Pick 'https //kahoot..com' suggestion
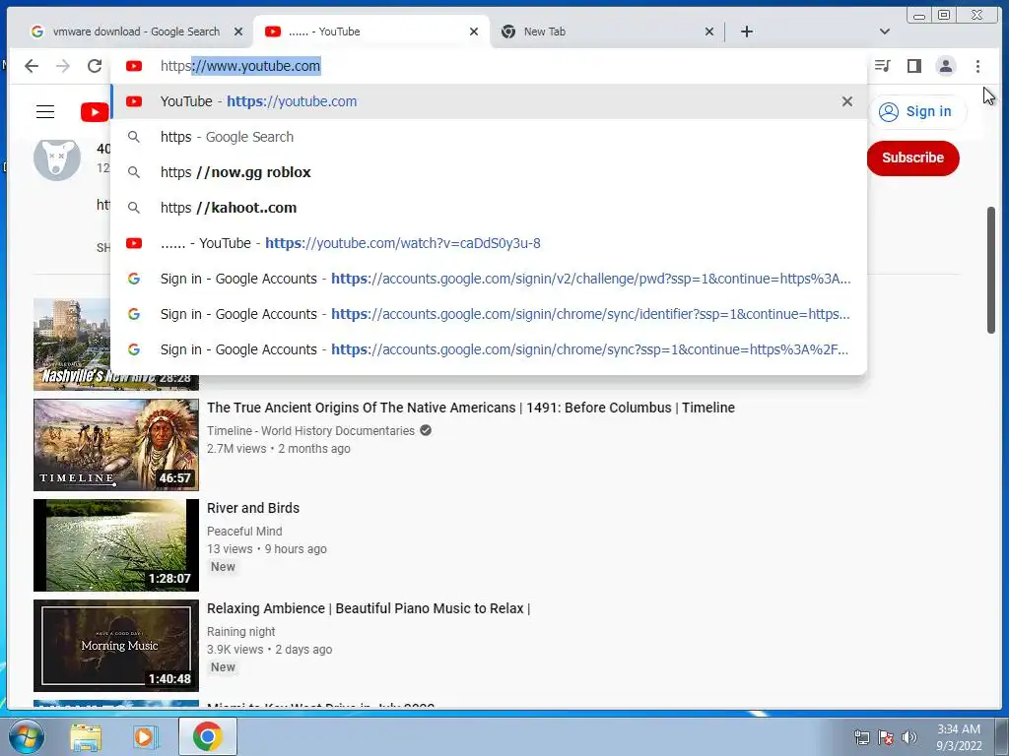 click(x=489, y=208)
